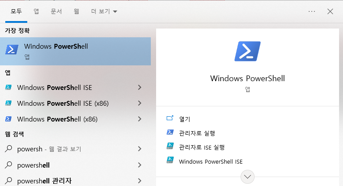Viewport: 343px width, 186px height.
Task: Click the icon beside 관리자로 ISE 실행
Action: (x=170, y=146)
